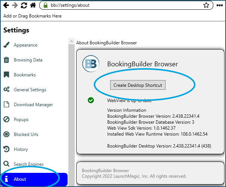Open History settings page
The height and width of the screenshot is (187, 226).
21,149
